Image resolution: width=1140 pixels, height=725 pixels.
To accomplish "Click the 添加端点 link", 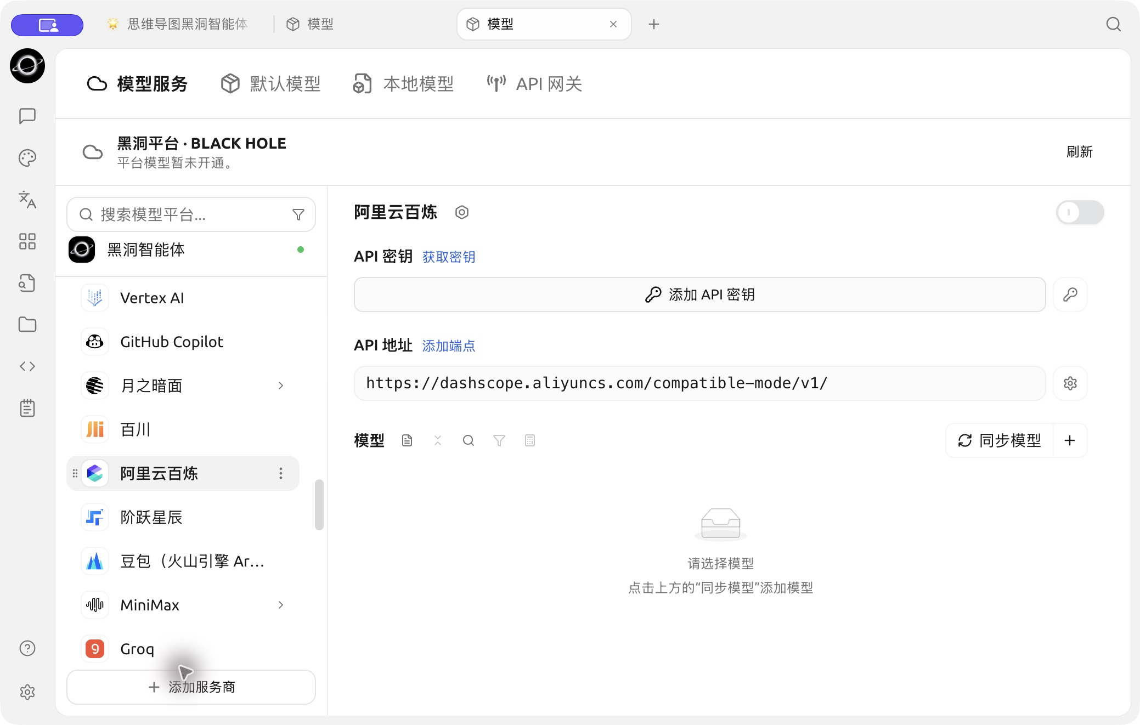I will pos(449,345).
